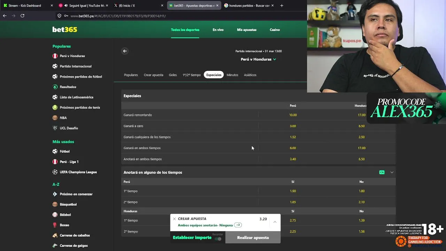Click the Boxeo glove icon
446x251 pixels.
coord(55,225)
